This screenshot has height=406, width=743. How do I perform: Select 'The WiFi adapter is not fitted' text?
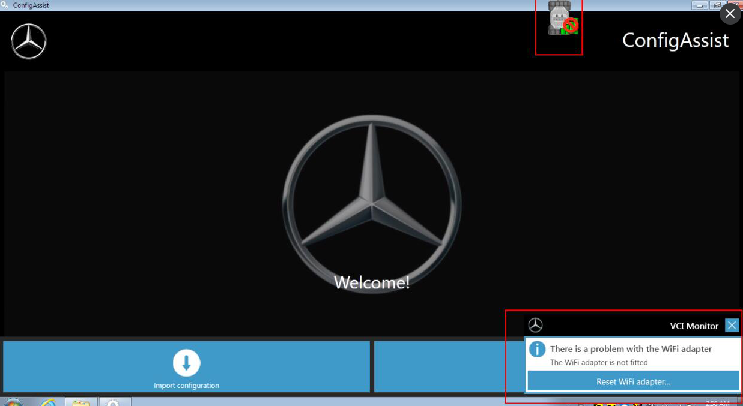point(599,362)
